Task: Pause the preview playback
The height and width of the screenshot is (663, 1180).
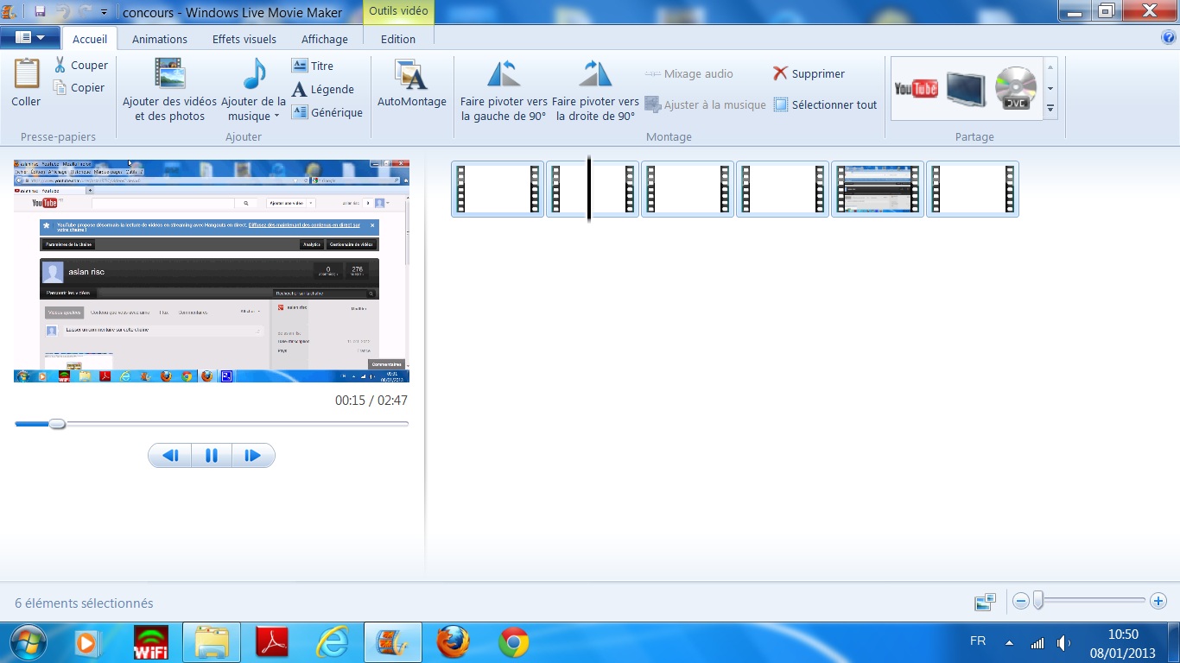Action: pos(212,456)
